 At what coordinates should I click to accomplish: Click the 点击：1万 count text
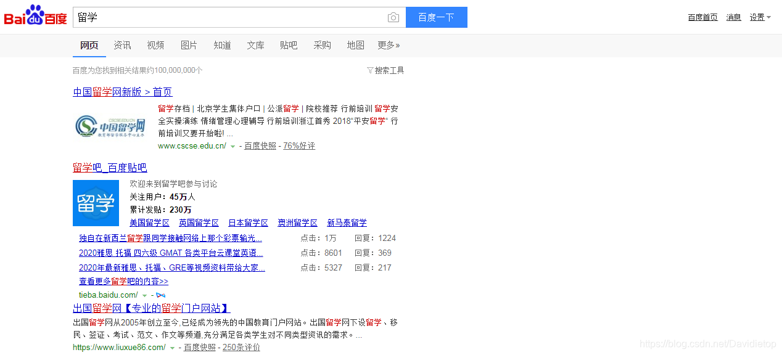[318, 238]
